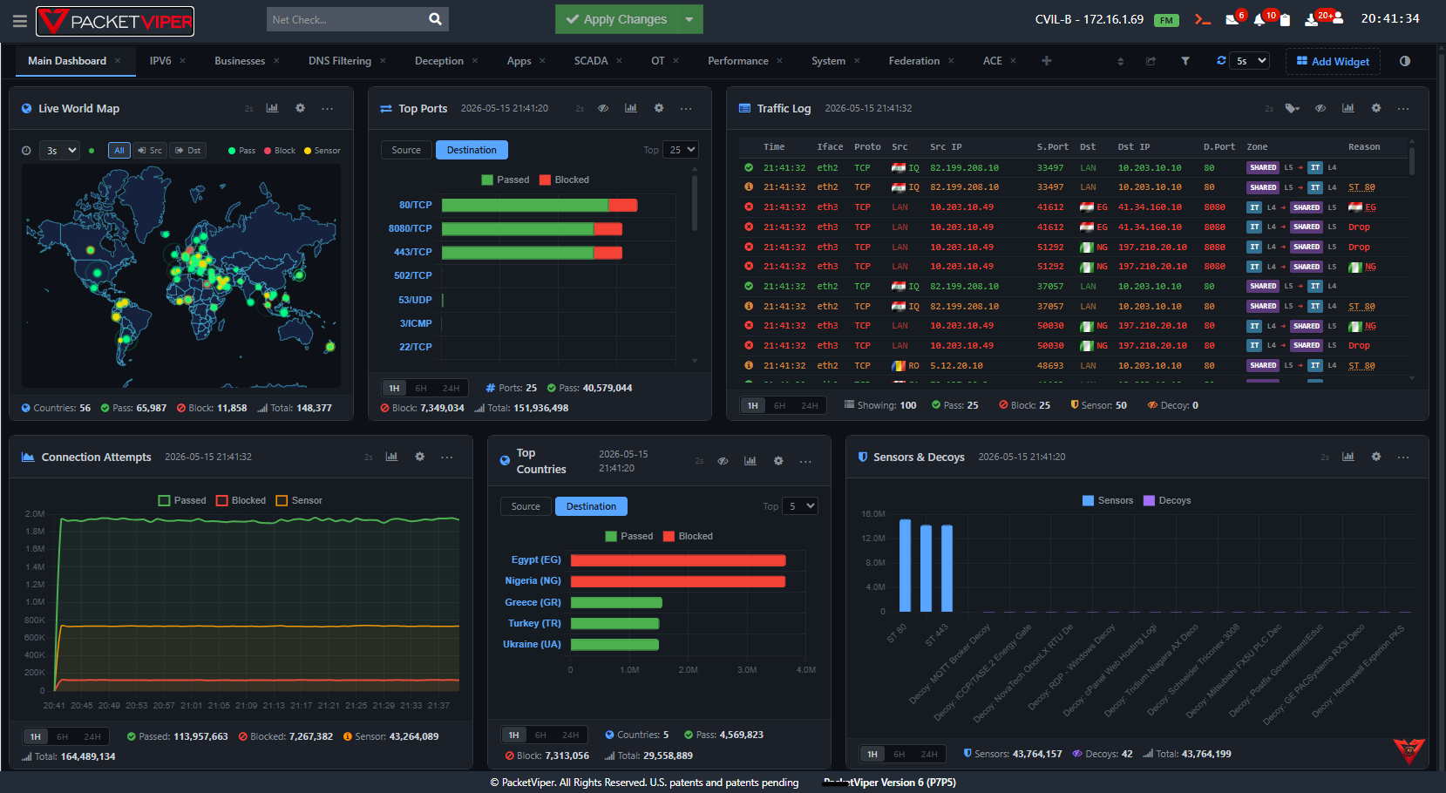Screen dimensions: 1446x793
Task: Click the Top Ports list scrollbar
Action: (x=695, y=203)
